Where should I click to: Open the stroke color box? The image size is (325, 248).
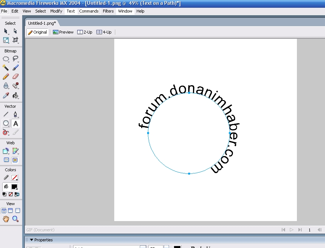14,178
